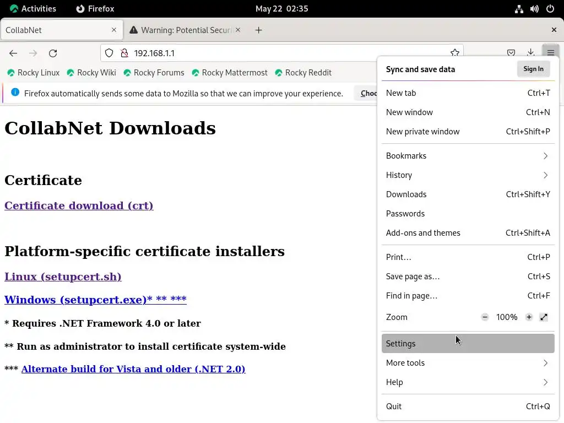
Task: Close the CollabNet tab
Action: coord(114,30)
